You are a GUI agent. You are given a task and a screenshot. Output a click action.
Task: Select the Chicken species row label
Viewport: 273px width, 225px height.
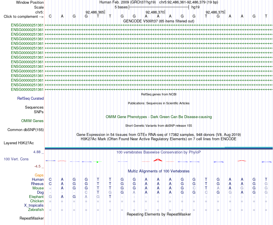tap(37, 201)
